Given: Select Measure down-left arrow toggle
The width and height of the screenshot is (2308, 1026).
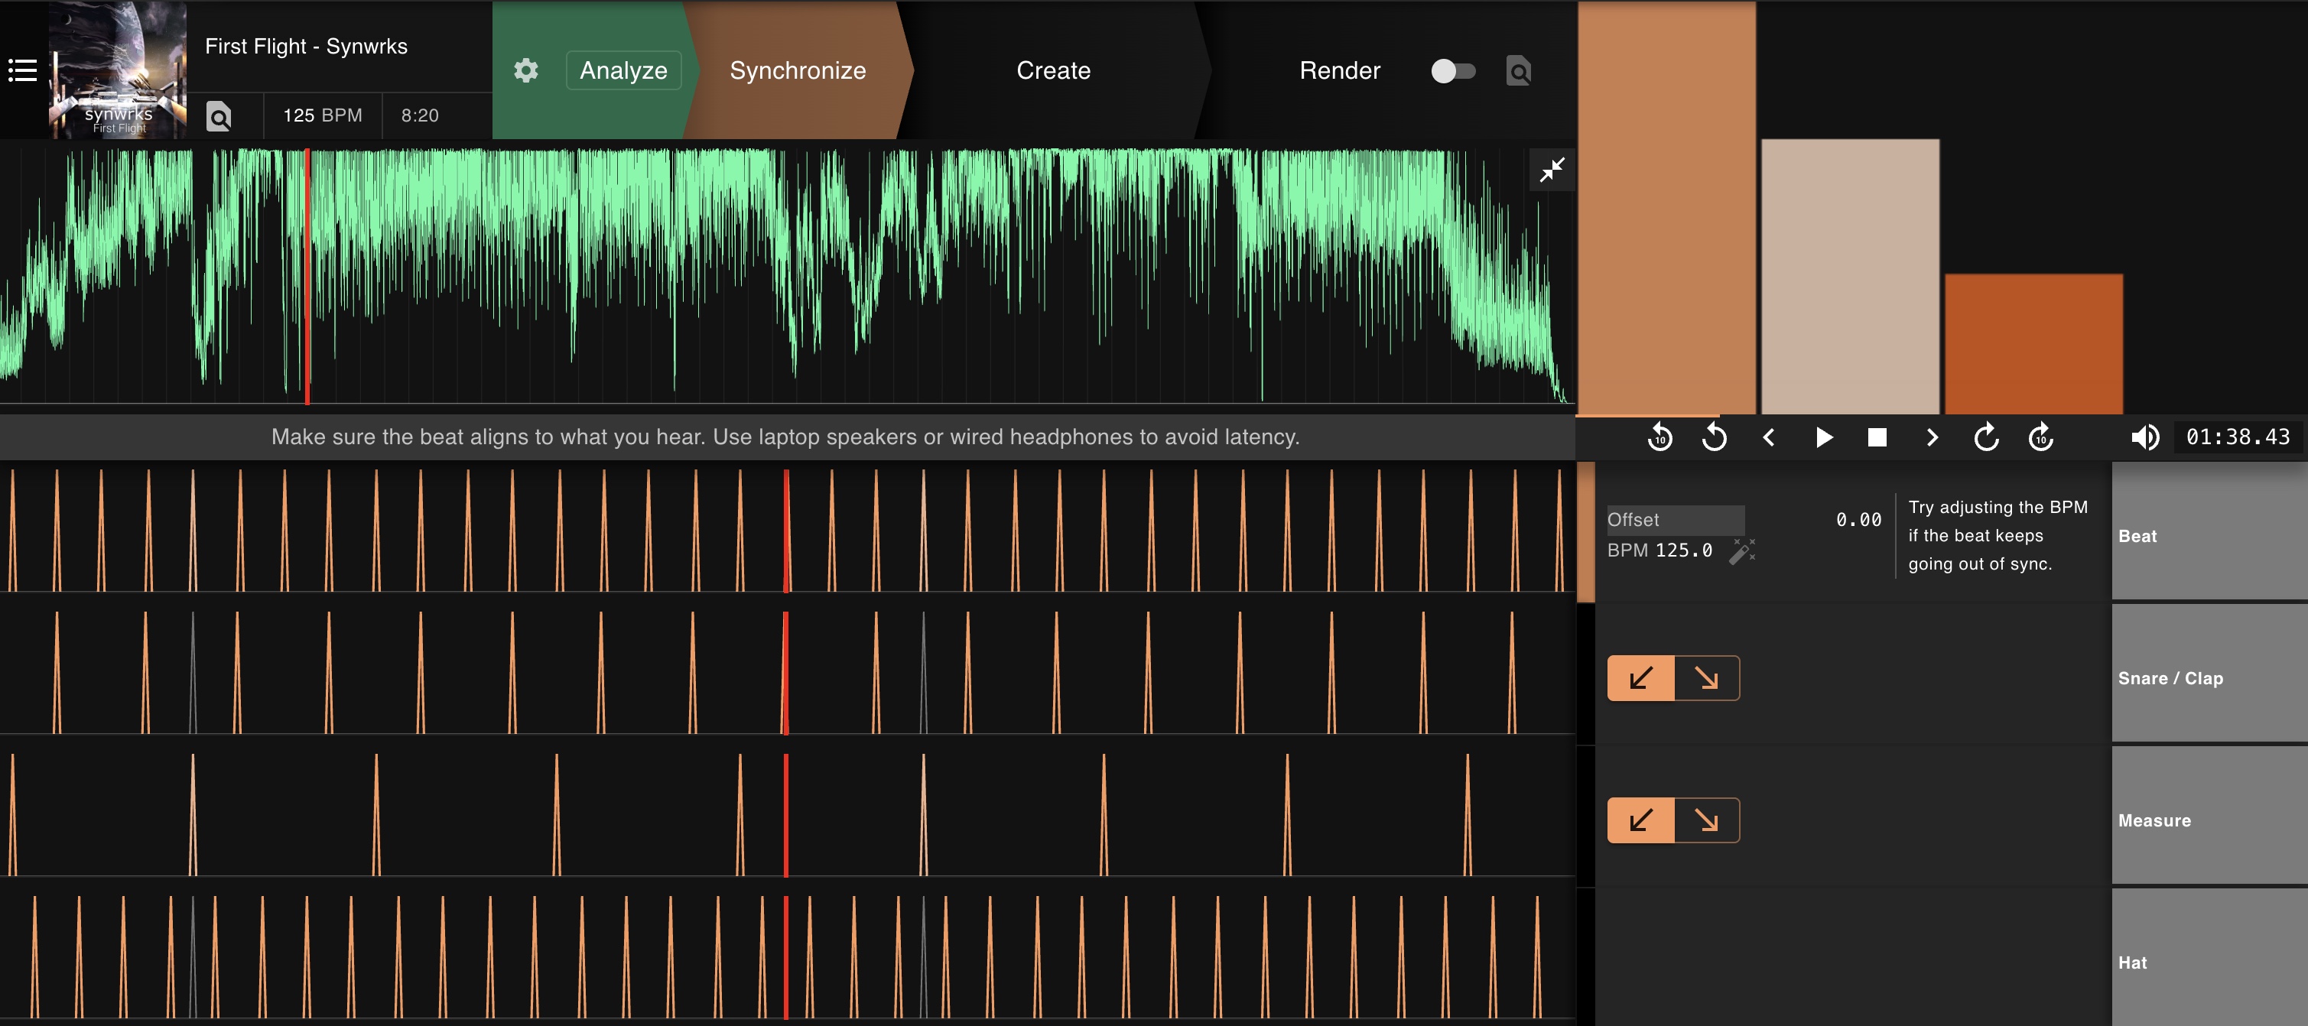Looking at the screenshot, I should 1640,820.
